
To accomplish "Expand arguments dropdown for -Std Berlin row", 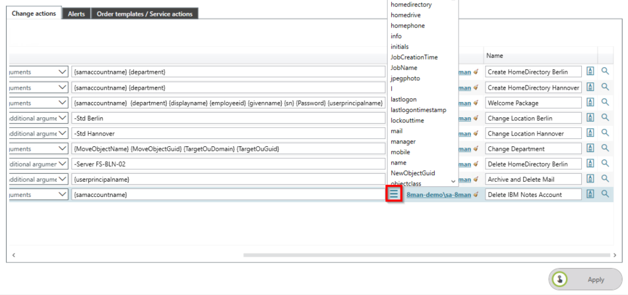I will (62, 118).
